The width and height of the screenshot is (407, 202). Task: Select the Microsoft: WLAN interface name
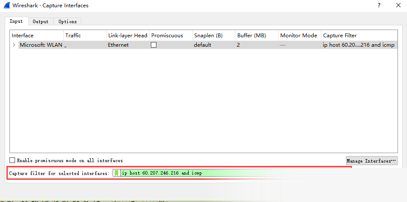(x=41, y=45)
